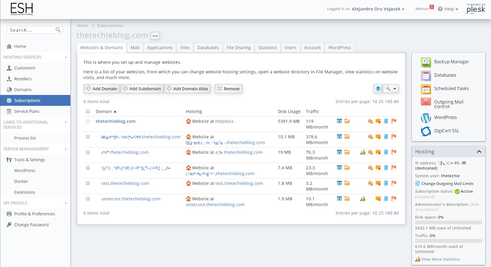Open the three-dots menu beside thetechieblog.com title
The width and height of the screenshot is (491, 267).
point(155,36)
